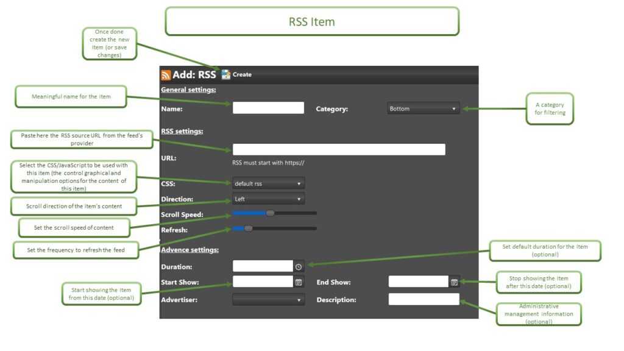Open the Start Show calendar icon
The width and height of the screenshot is (624, 351).
[299, 282]
